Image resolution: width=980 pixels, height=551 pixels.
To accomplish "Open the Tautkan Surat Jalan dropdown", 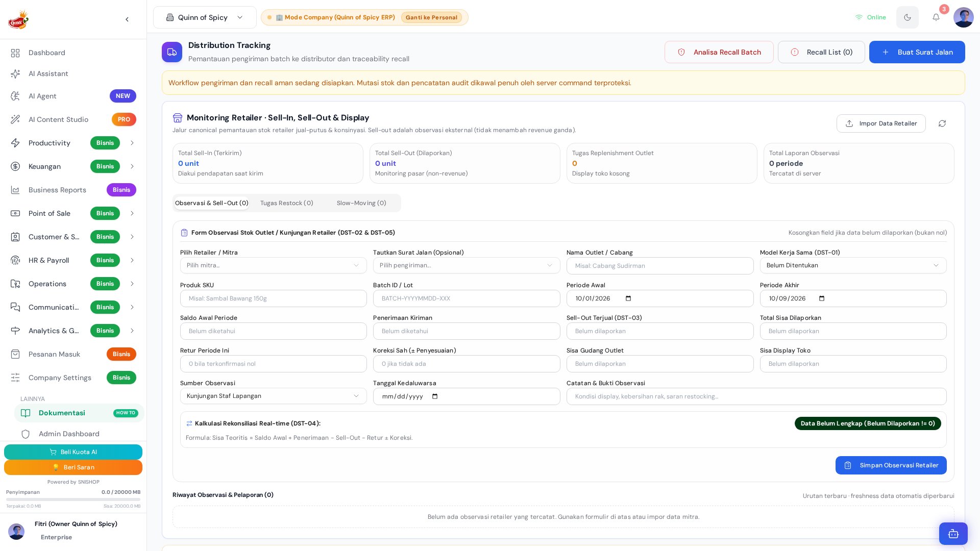I will (x=467, y=265).
